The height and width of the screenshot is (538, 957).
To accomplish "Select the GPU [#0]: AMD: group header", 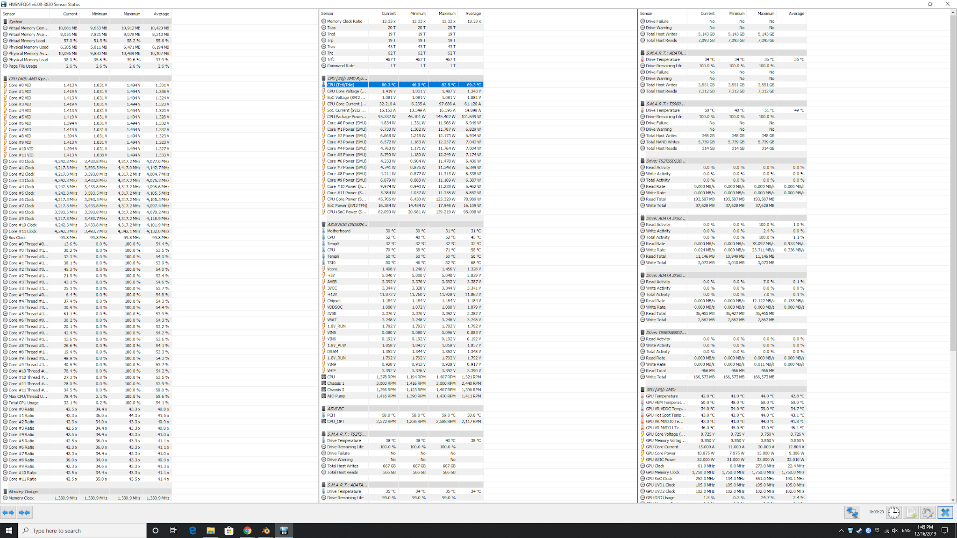I will point(722,389).
